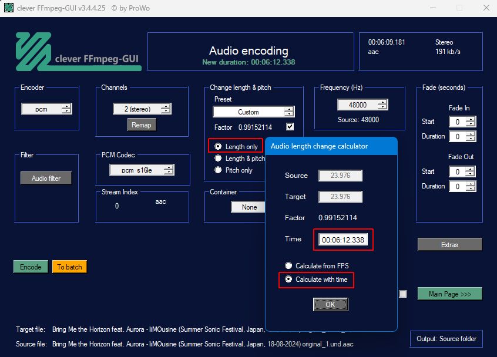
Task: Click the app icon in title bar
Action: pos(9,8)
